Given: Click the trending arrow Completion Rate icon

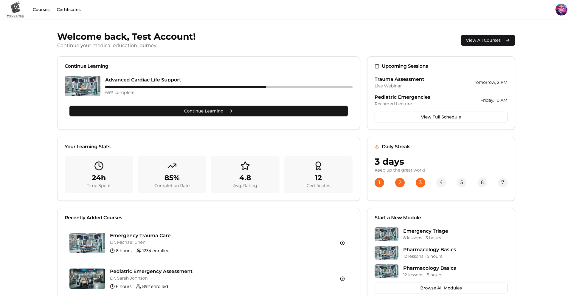Looking at the screenshot, I should [172, 166].
